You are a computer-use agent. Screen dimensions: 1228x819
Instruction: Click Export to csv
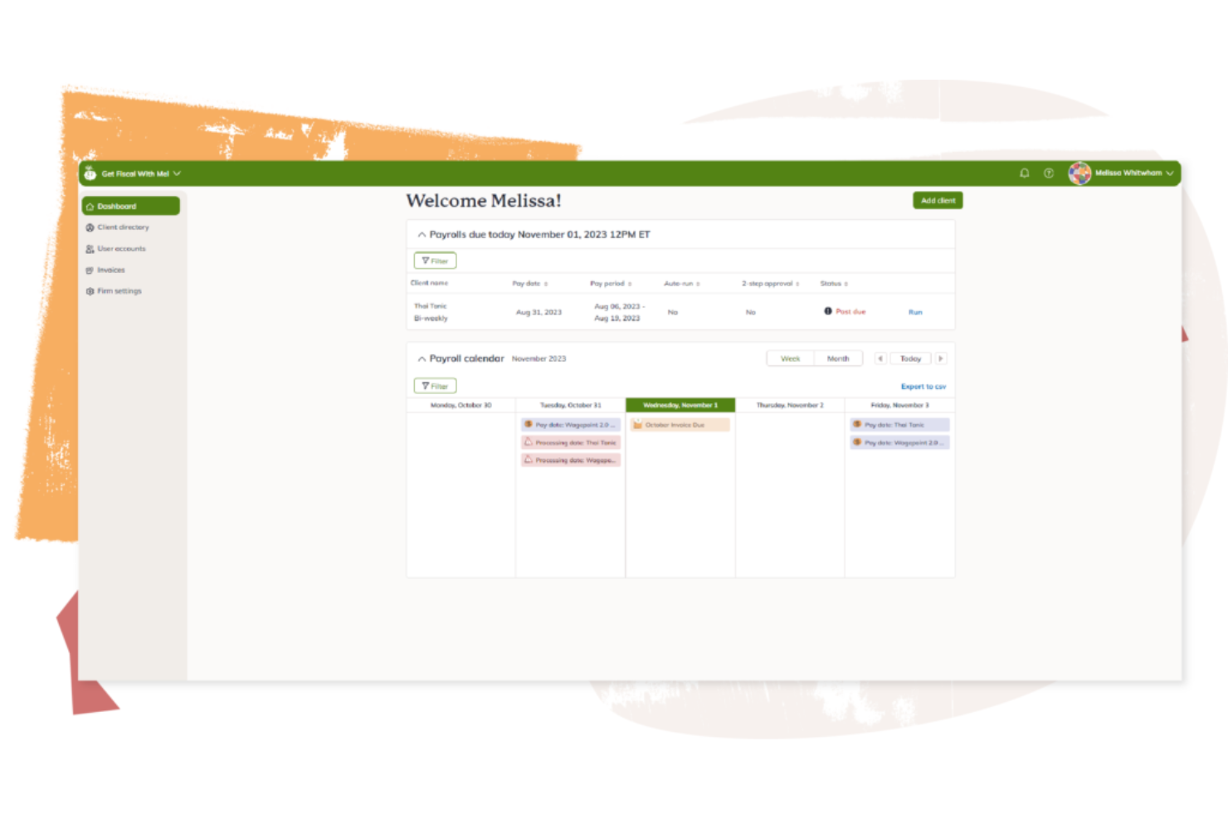pos(923,386)
